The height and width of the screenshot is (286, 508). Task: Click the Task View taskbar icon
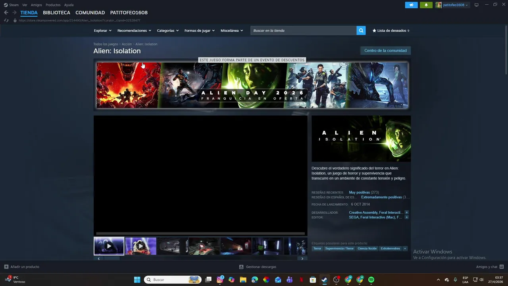[x=208, y=280]
